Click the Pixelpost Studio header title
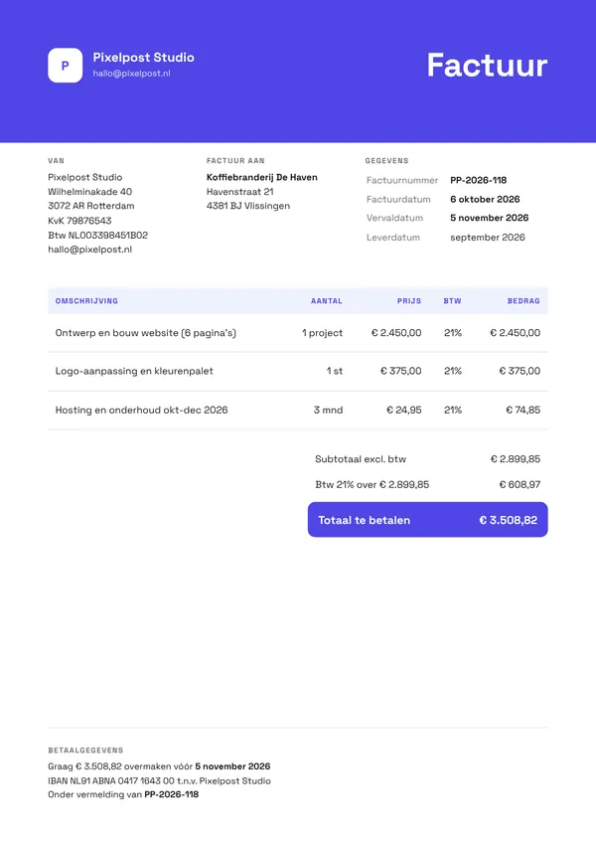 point(144,58)
